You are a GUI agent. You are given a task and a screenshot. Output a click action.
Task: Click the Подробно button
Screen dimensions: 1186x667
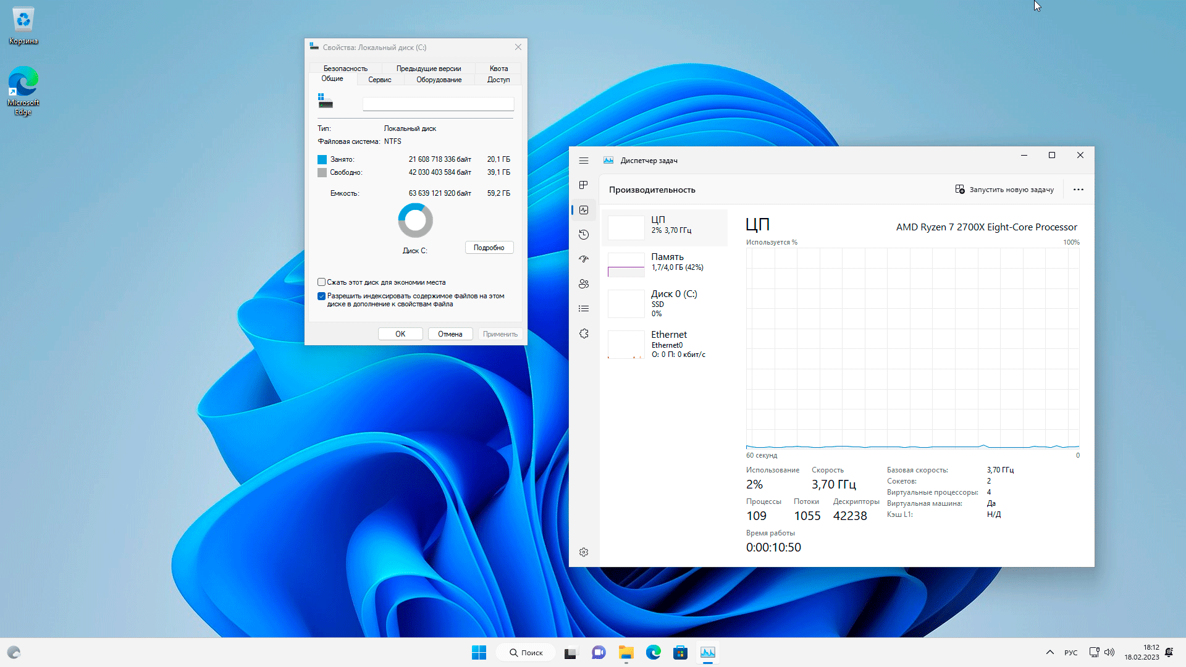(x=489, y=248)
